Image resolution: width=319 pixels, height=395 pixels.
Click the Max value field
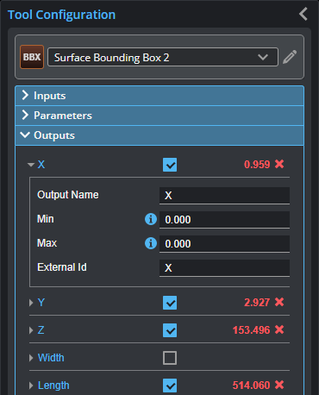224,244
